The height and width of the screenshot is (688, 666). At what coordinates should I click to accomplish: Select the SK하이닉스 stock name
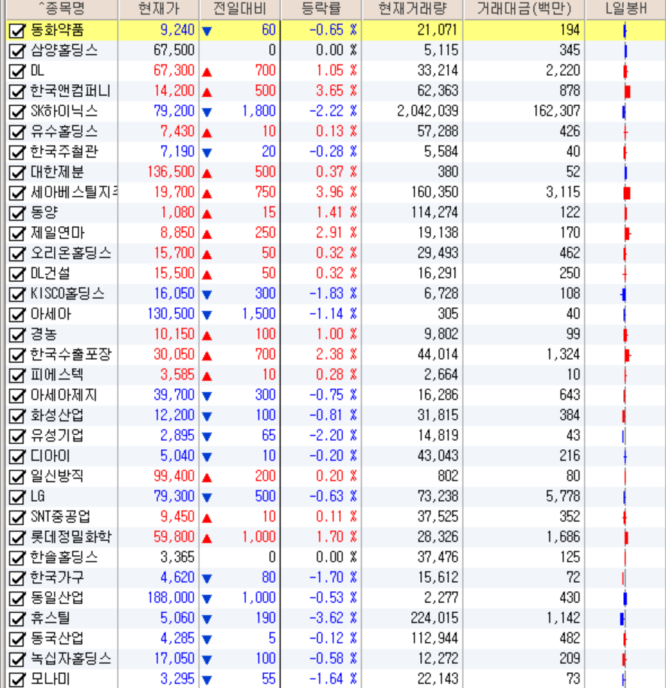click(64, 111)
